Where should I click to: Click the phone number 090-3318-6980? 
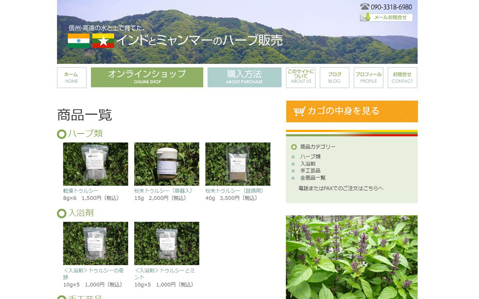click(x=391, y=7)
